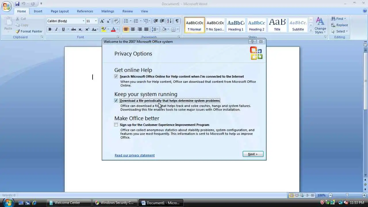Open the font color dropdown arrow

(x=118, y=29)
